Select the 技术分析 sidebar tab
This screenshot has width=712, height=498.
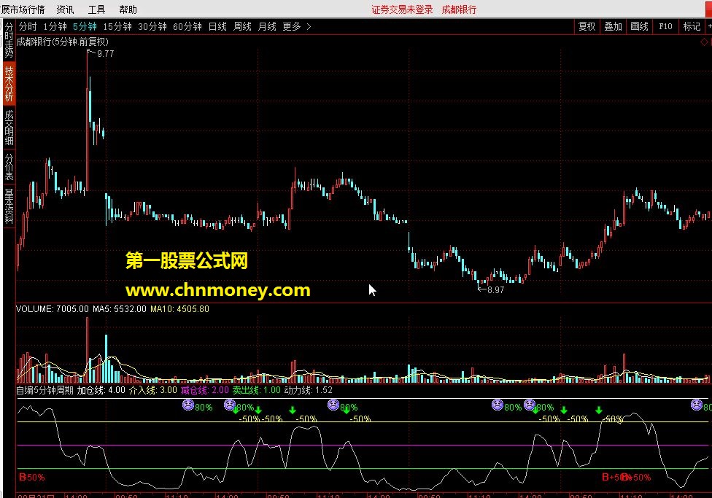[9, 84]
